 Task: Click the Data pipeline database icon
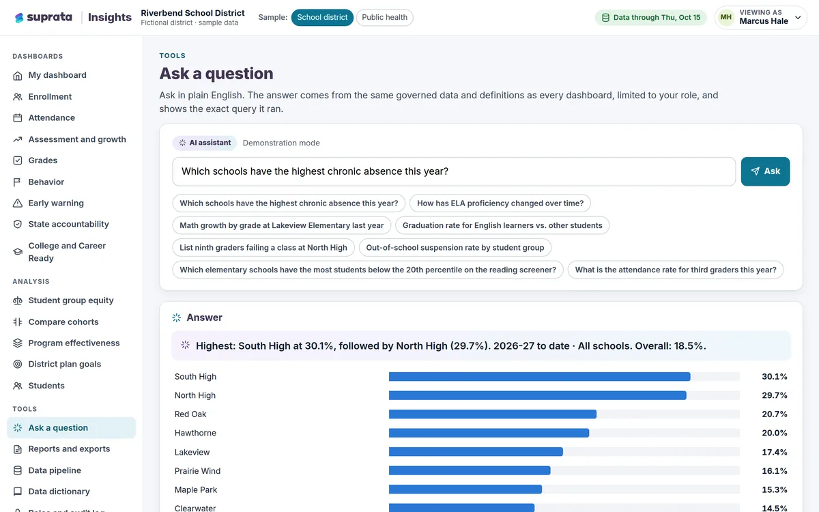tap(18, 470)
